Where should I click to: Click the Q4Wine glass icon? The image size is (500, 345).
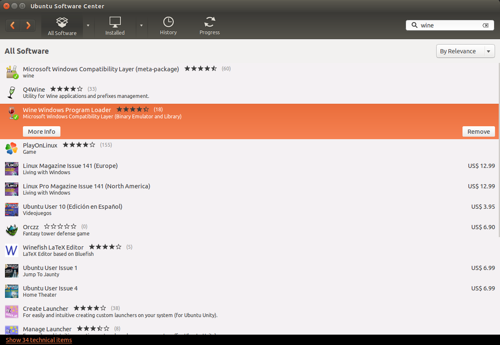pos(12,92)
